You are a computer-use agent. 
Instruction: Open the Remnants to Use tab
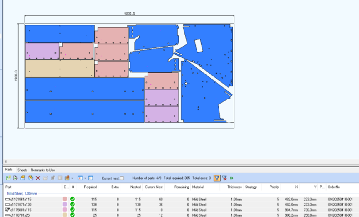pos(43,170)
